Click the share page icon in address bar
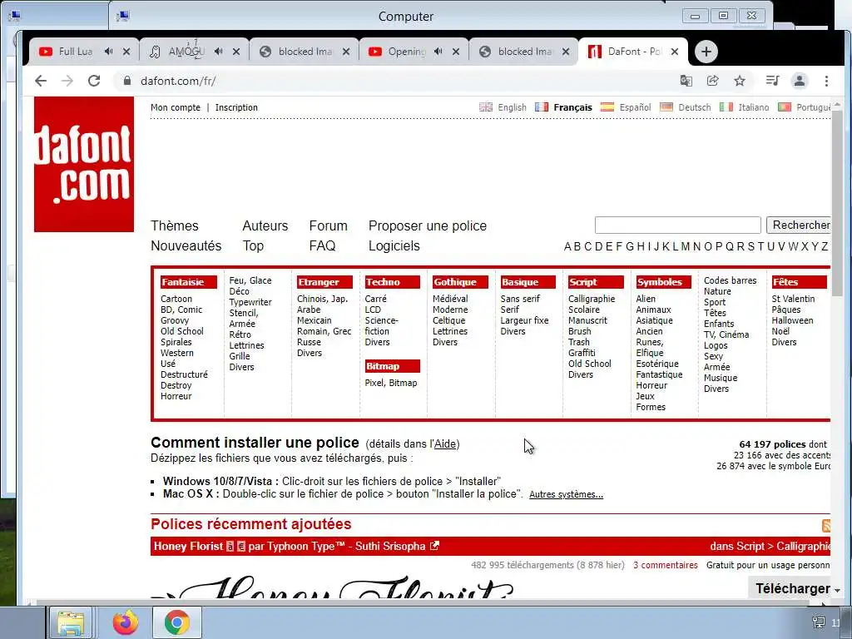The width and height of the screenshot is (852, 639). (x=712, y=81)
